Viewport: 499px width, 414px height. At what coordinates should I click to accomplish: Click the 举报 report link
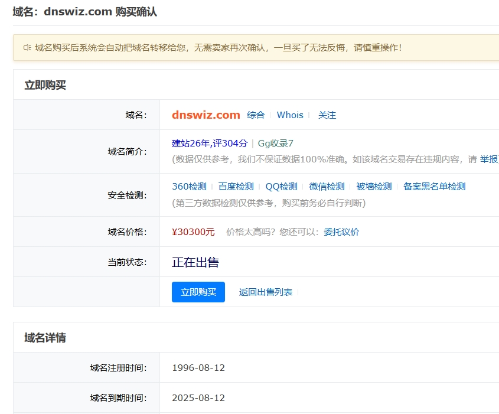(x=488, y=159)
